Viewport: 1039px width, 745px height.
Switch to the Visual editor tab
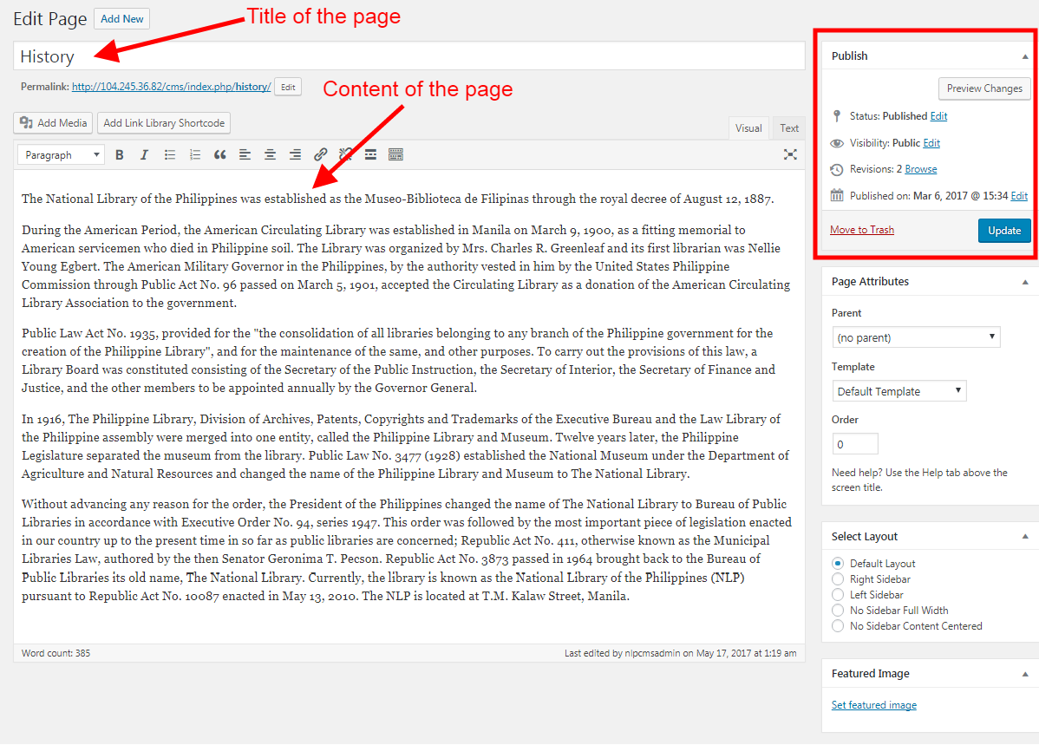pyautogui.click(x=748, y=128)
